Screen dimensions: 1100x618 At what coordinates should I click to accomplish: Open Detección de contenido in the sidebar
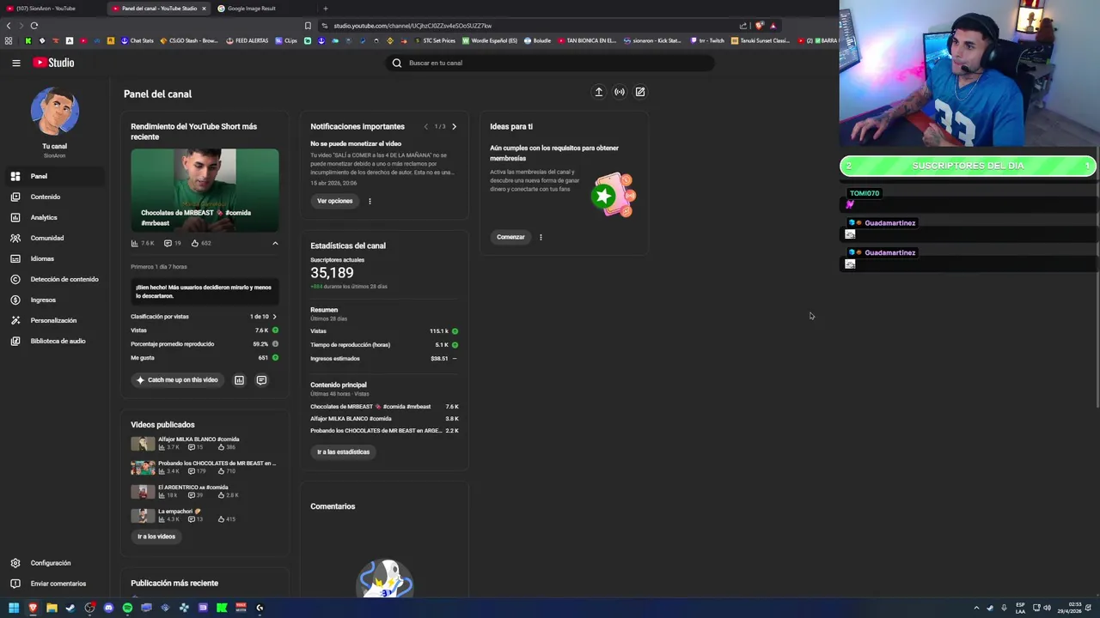pyautogui.click(x=53, y=279)
